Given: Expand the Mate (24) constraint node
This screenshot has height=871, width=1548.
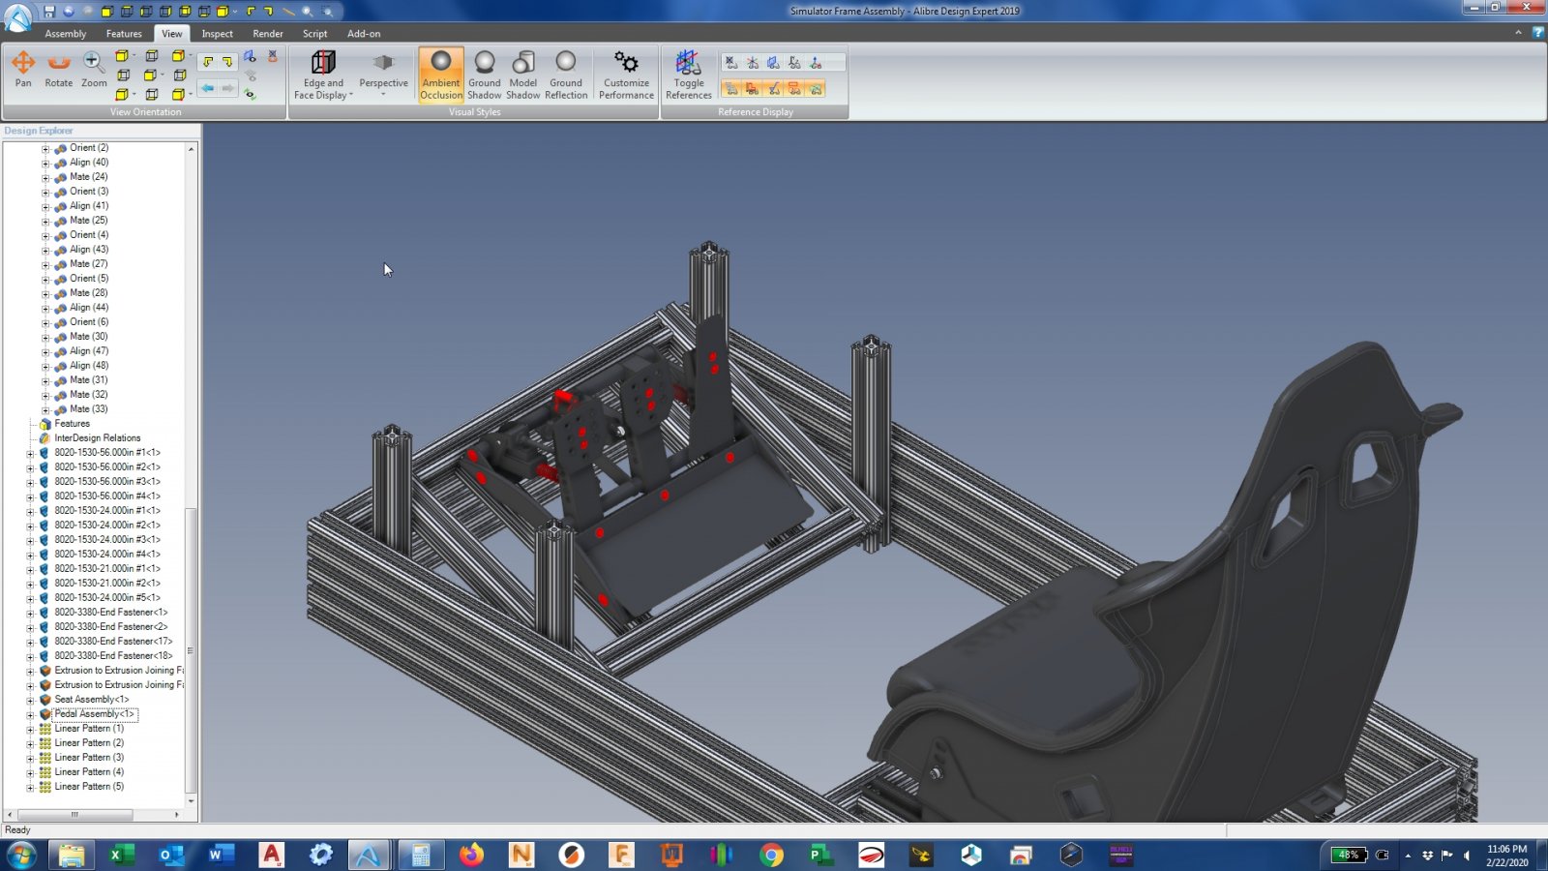Looking at the screenshot, I should pyautogui.click(x=45, y=178).
